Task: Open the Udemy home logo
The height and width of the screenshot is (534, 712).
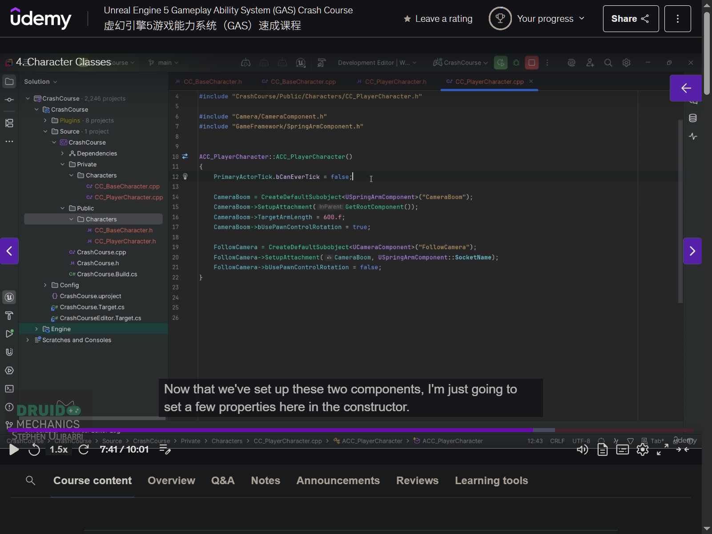Action: (40, 18)
